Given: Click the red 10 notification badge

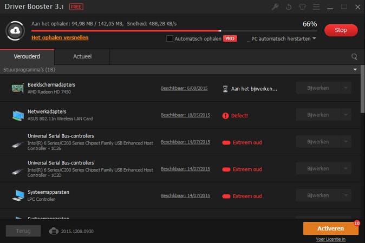Looking at the screenshot, I should pyautogui.click(x=357, y=223).
